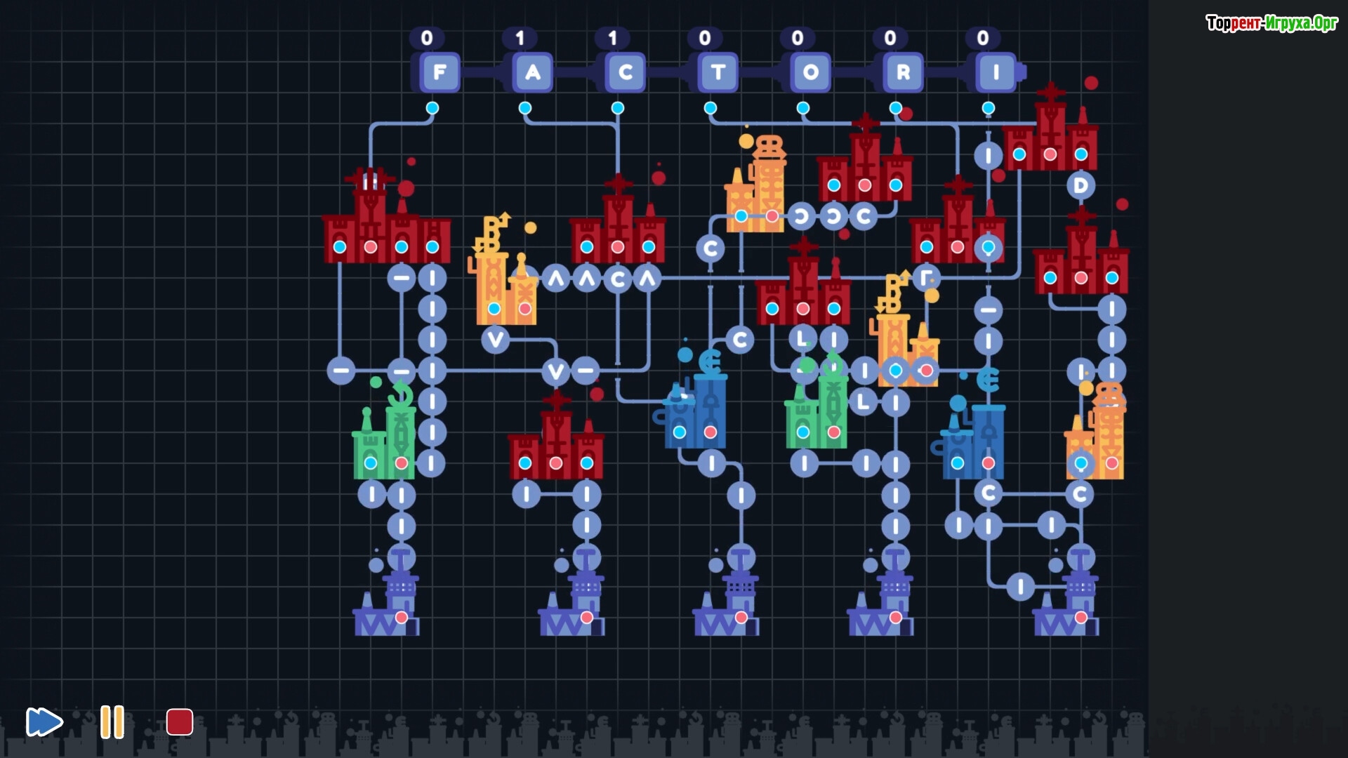The width and height of the screenshot is (1348, 758).
Task: Click the C output letter block
Action: point(626,72)
